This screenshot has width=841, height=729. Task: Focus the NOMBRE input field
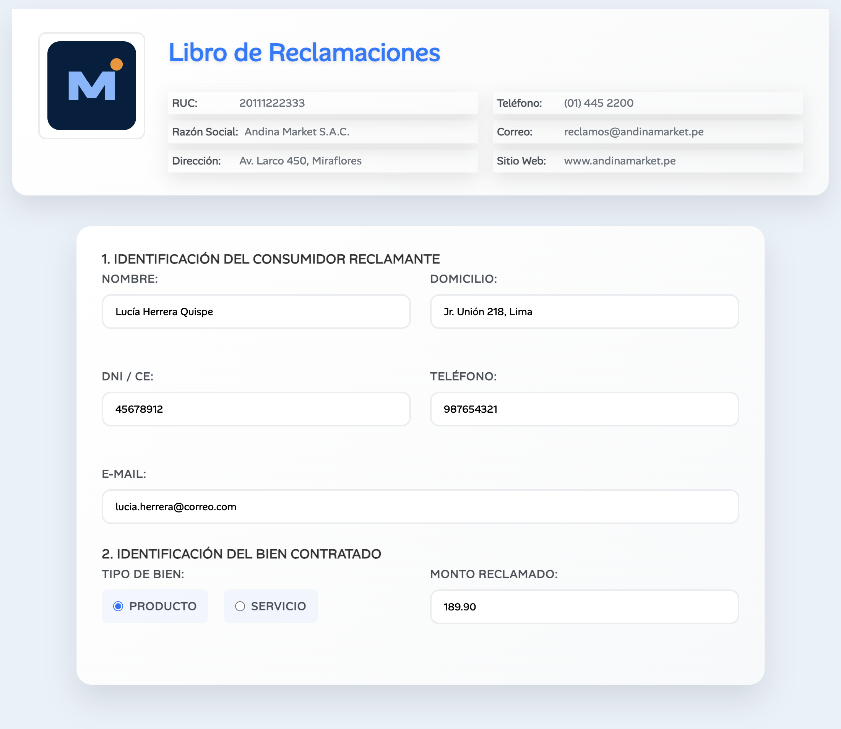tap(256, 312)
